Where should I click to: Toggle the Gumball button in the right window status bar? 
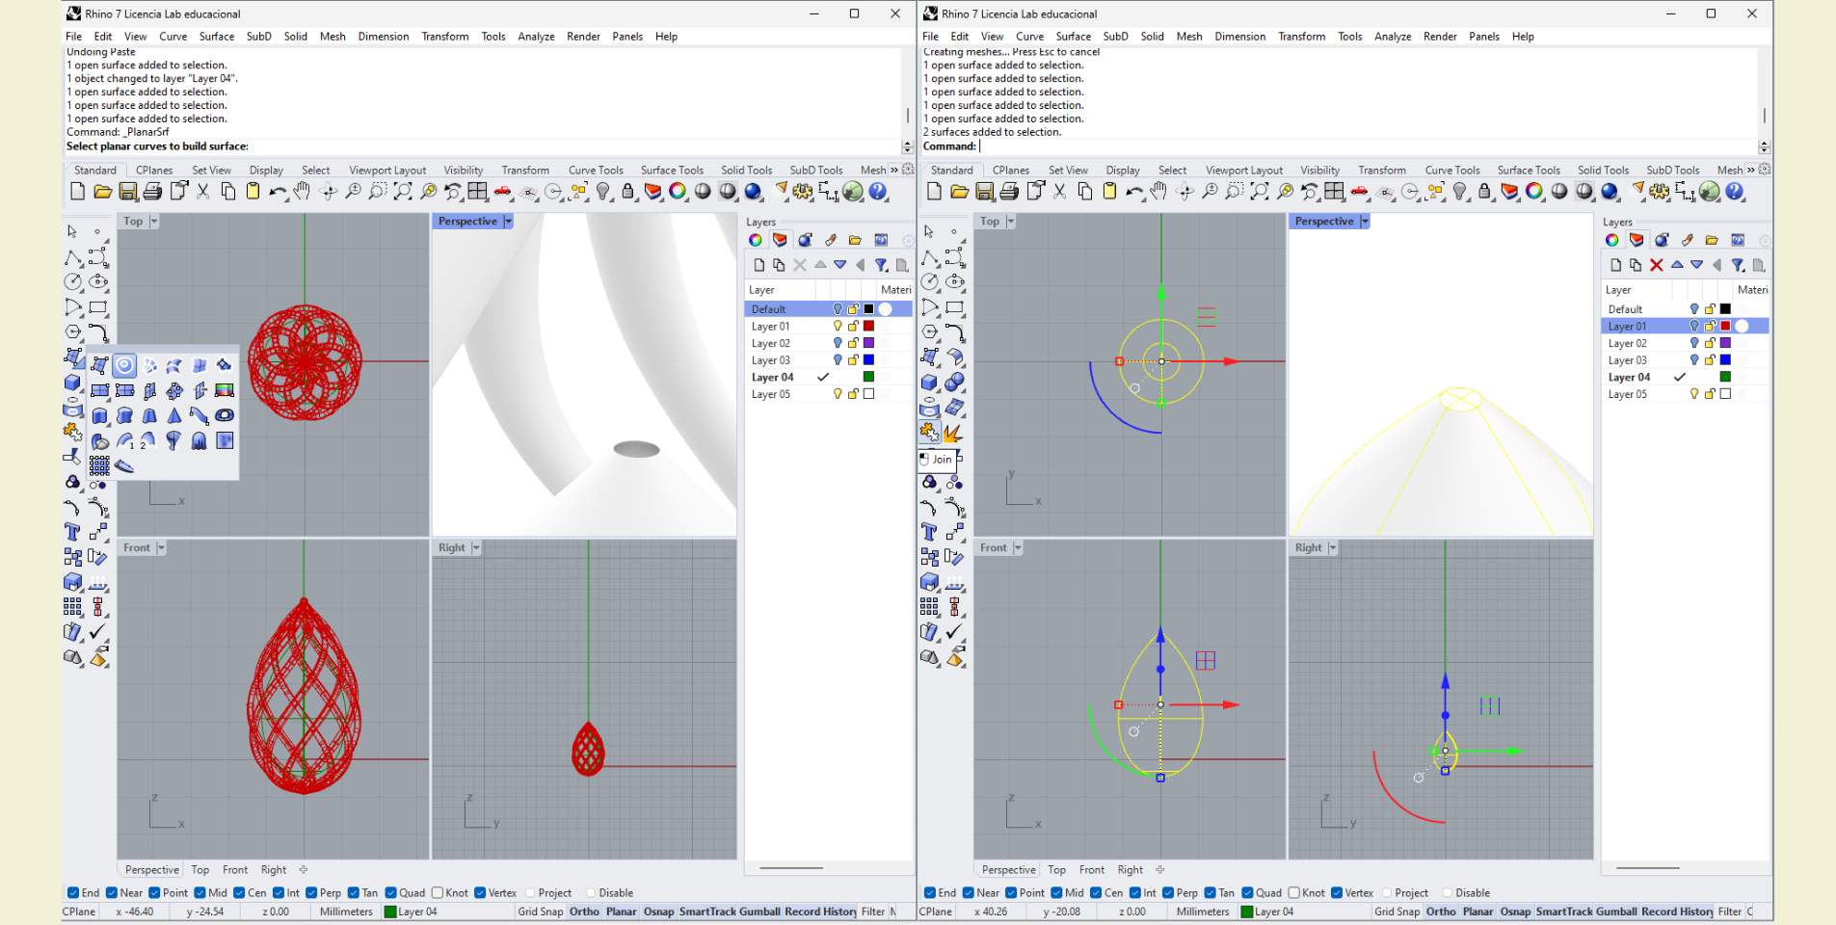click(1616, 912)
